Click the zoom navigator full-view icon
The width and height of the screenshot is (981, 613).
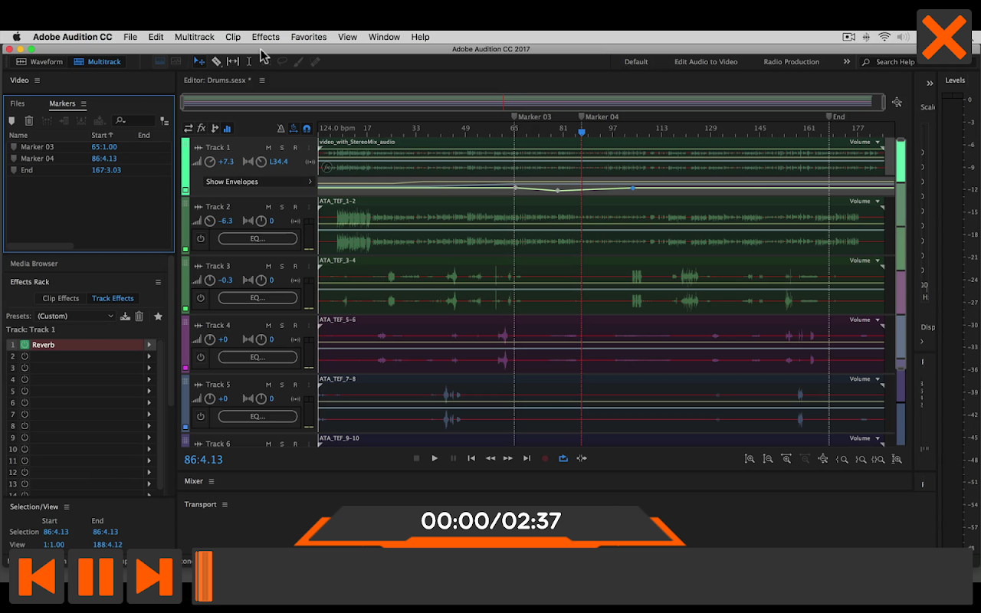pos(897,102)
